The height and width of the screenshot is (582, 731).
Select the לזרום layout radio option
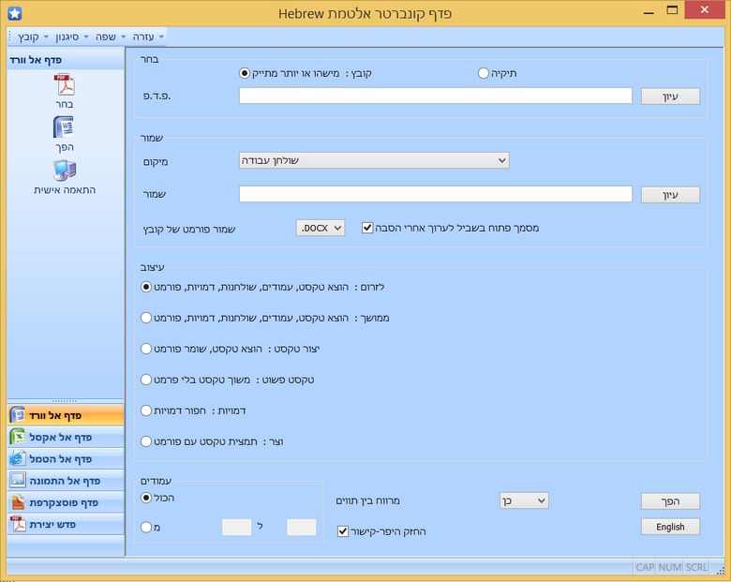point(146,287)
